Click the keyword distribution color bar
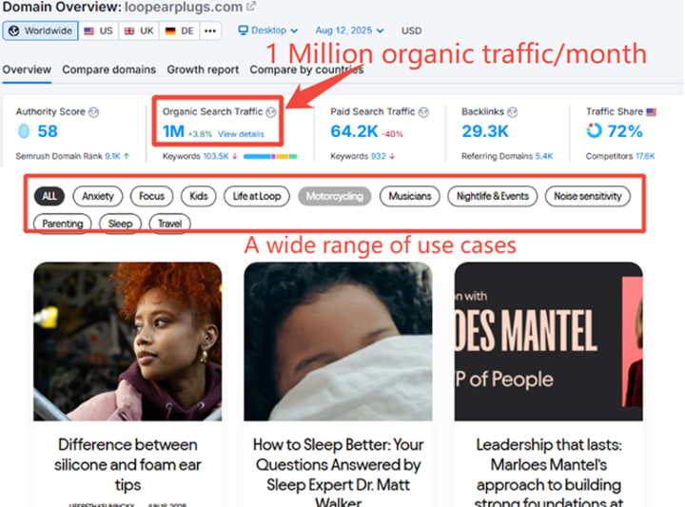The width and height of the screenshot is (685, 507). [270, 156]
